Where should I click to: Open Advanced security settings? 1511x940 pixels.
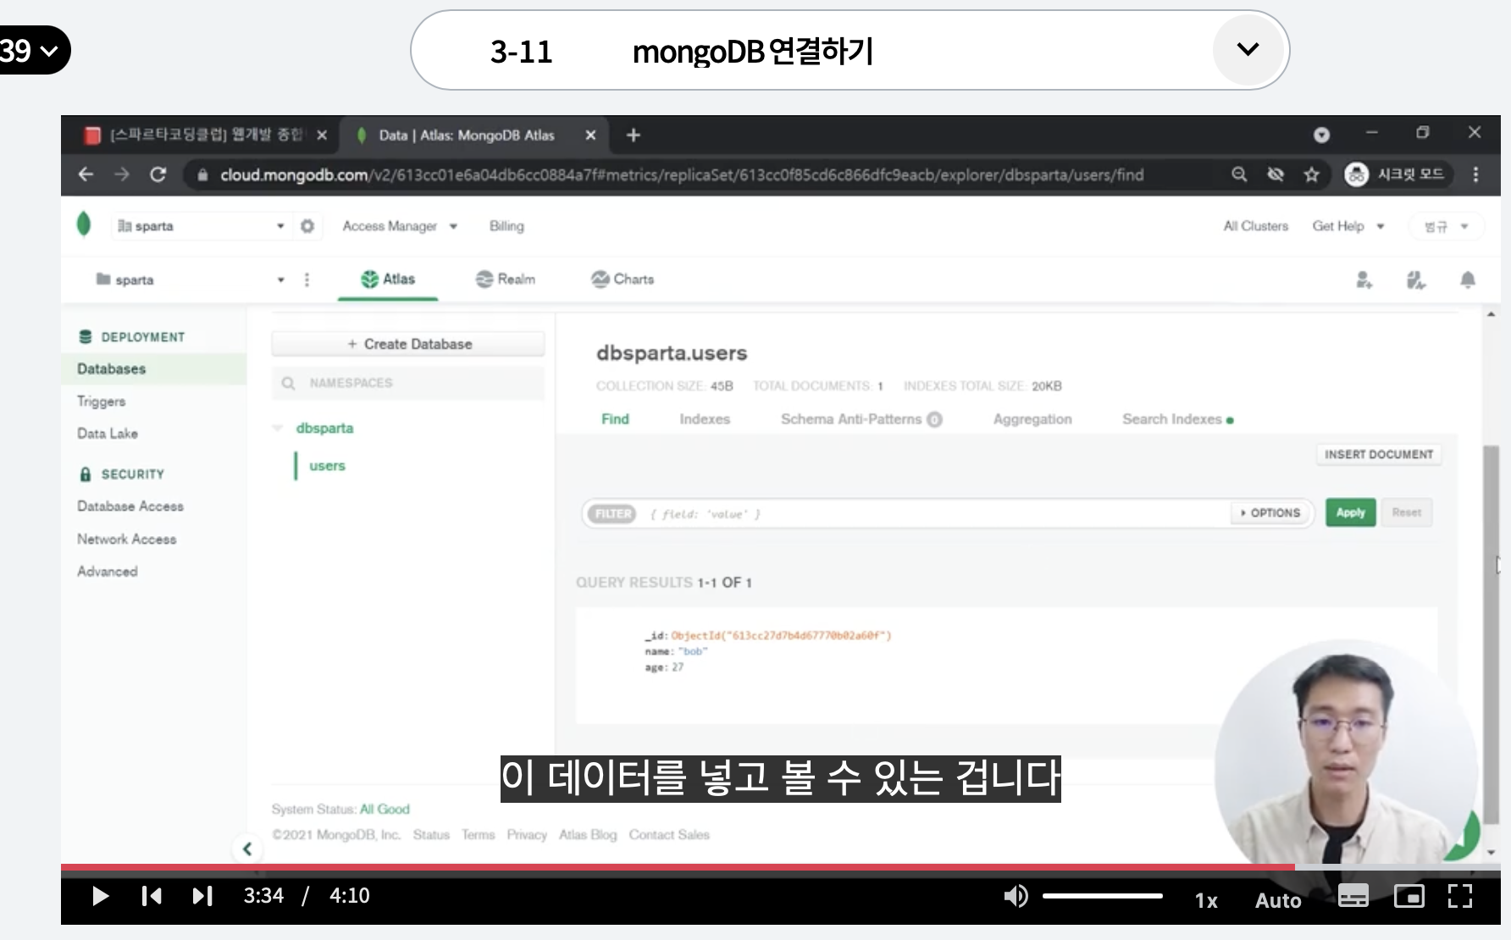click(108, 572)
